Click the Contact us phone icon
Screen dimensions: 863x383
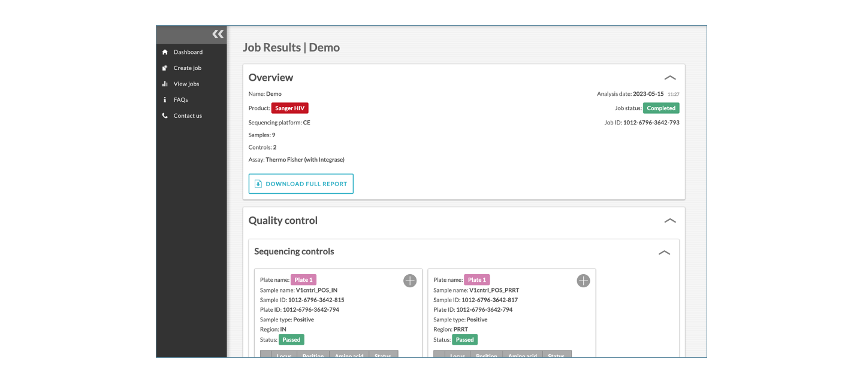coord(165,115)
